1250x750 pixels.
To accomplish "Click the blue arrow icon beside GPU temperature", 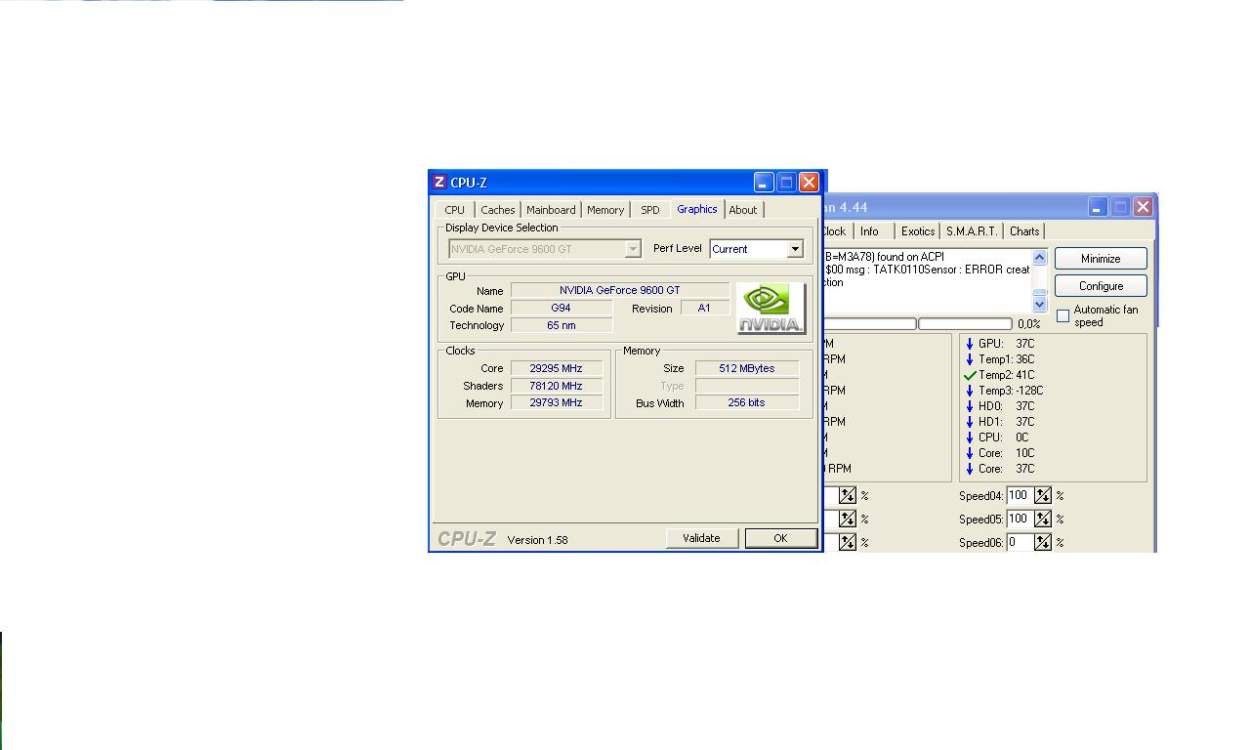I will pyautogui.click(x=970, y=344).
